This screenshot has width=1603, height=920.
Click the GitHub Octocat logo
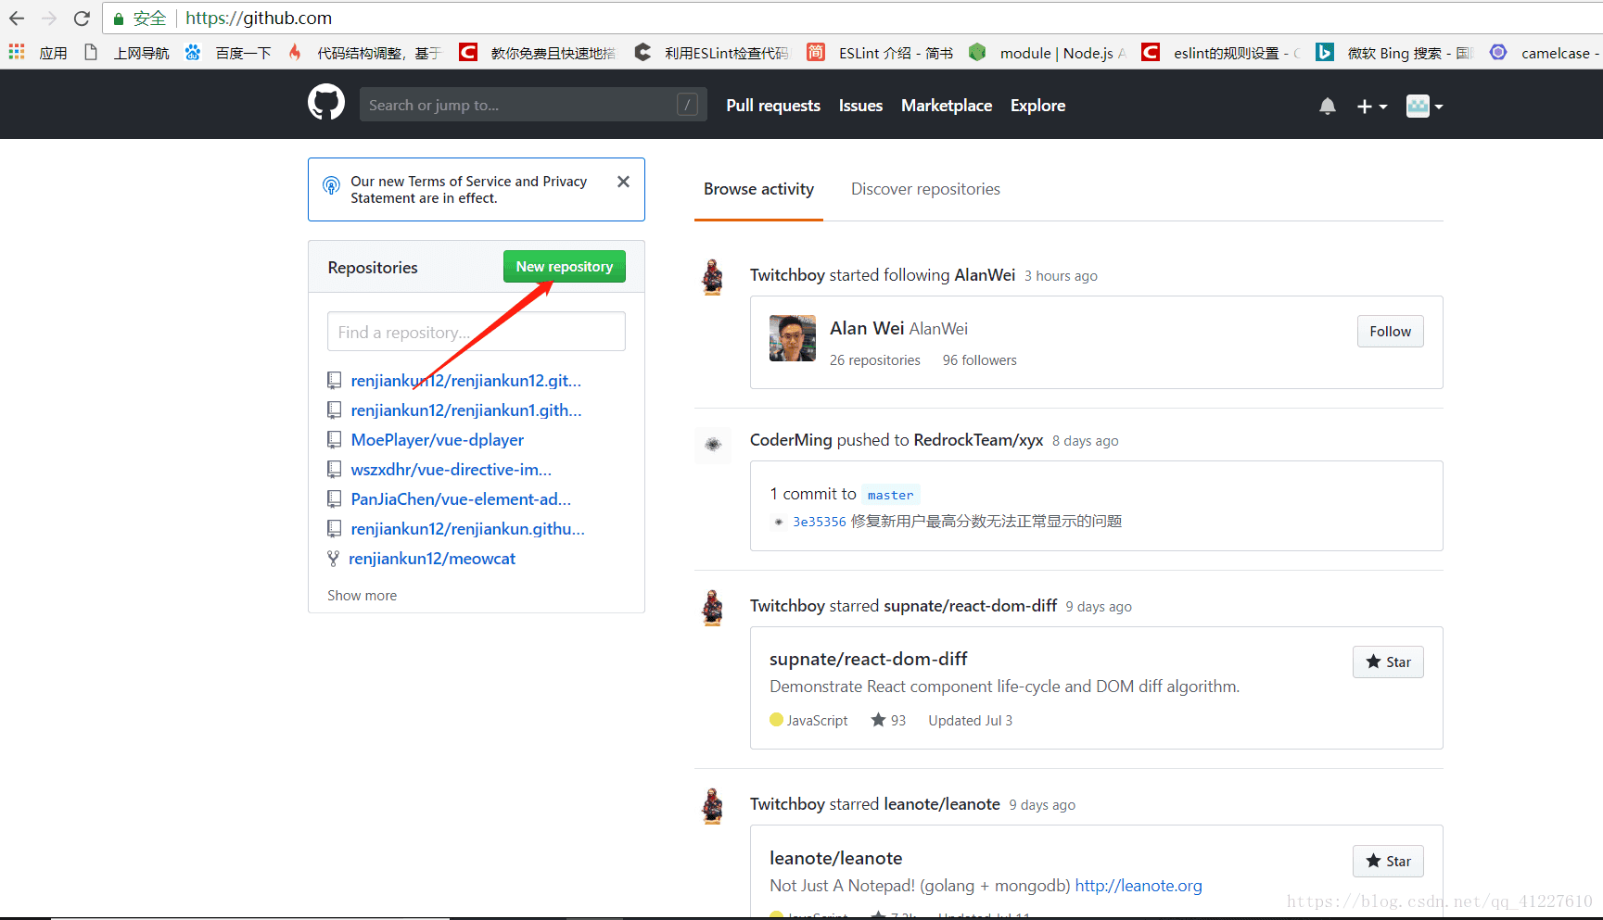click(x=326, y=103)
